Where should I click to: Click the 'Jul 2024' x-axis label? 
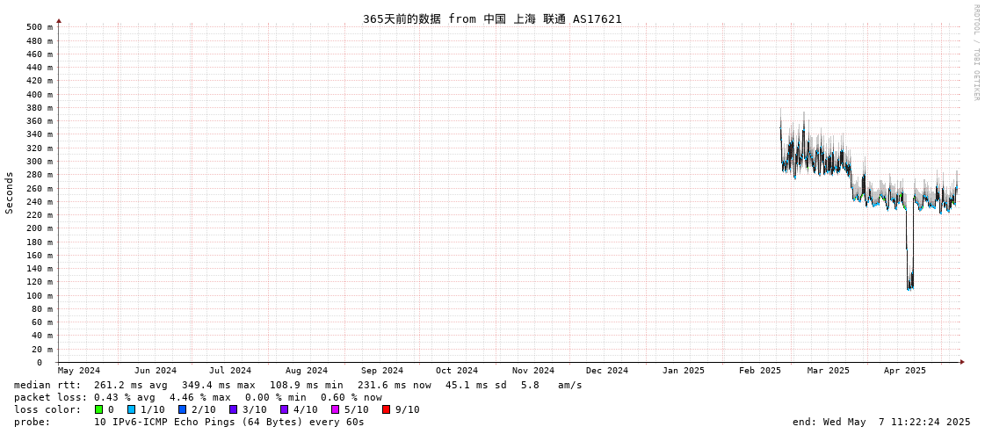230,371
